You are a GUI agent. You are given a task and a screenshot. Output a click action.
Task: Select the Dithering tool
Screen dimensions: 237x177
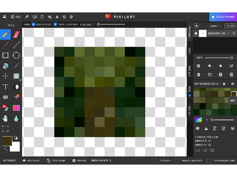(x=5, y=97)
